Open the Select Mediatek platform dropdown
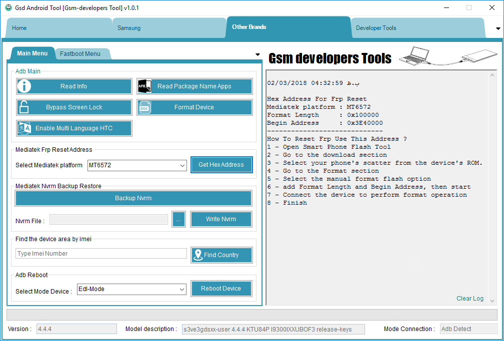Image resolution: width=504 pixels, height=341 pixels. coord(137,165)
